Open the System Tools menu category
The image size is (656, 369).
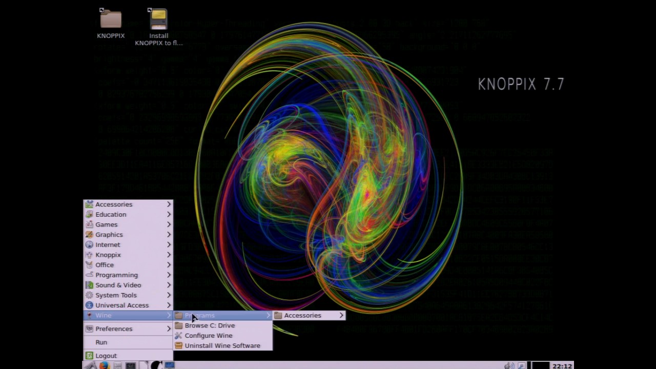(x=128, y=295)
